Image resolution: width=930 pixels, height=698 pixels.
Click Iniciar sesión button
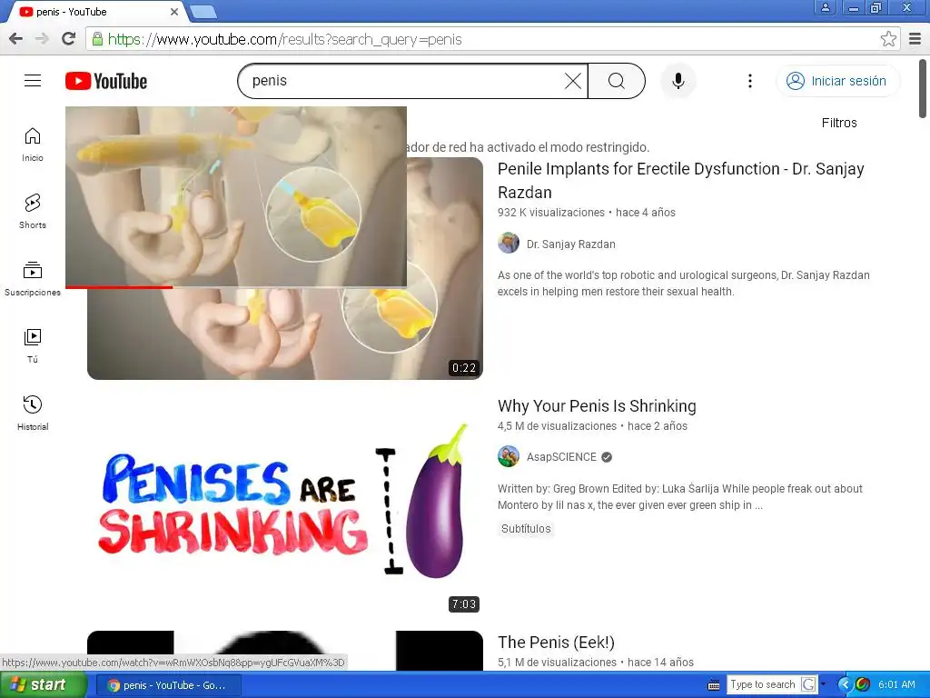pyautogui.click(x=837, y=81)
